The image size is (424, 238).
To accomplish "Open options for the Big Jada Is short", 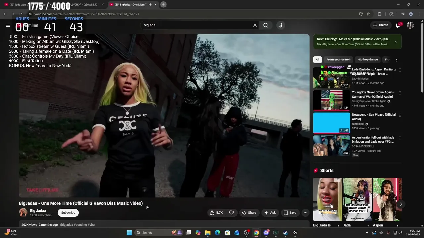I will (338, 226).
